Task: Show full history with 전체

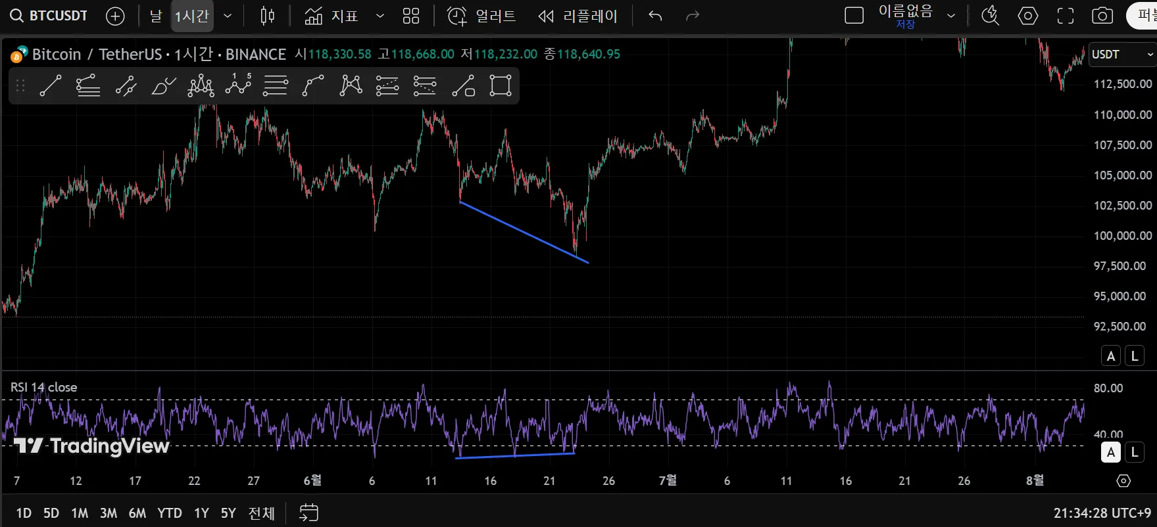Action: (x=261, y=513)
